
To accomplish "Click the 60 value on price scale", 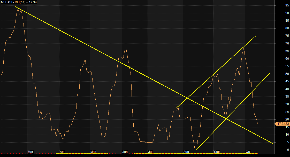I will point(287,59).
